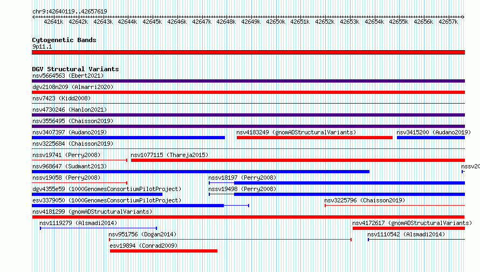
Task: Click the 42654k ruler tick label
Action: click(374, 22)
